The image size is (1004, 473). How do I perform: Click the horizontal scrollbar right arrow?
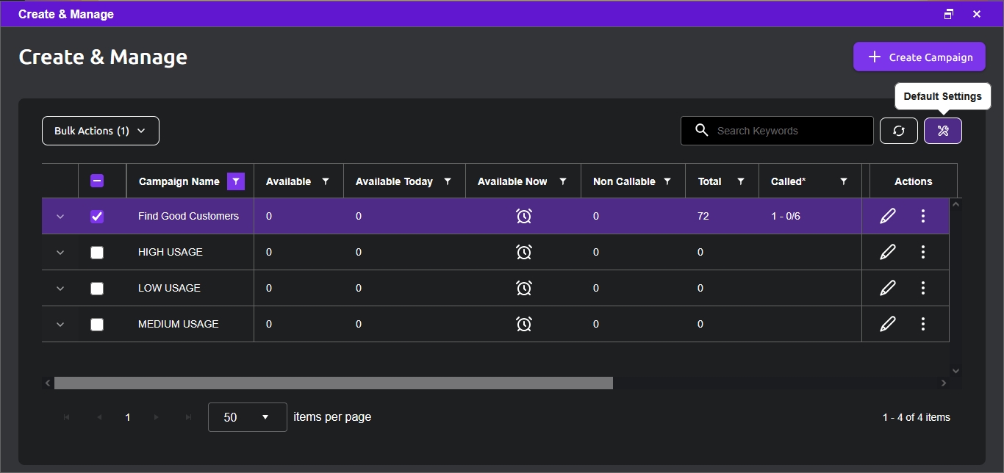coord(944,383)
